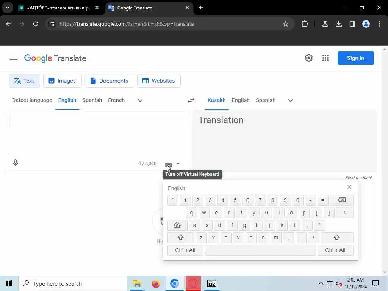Toggle caps lock on virtual keyboard

(x=177, y=225)
